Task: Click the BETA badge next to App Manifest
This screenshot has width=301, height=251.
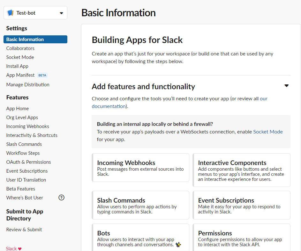Action: [42, 75]
